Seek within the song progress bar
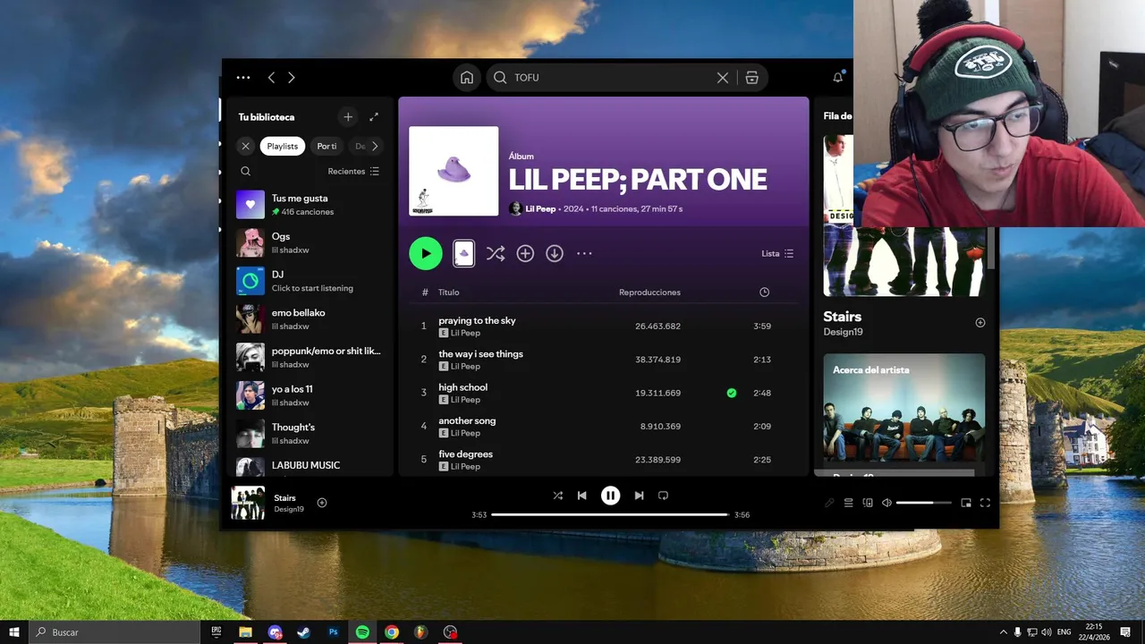This screenshot has width=1145, height=644. pyautogui.click(x=610, y=515)
